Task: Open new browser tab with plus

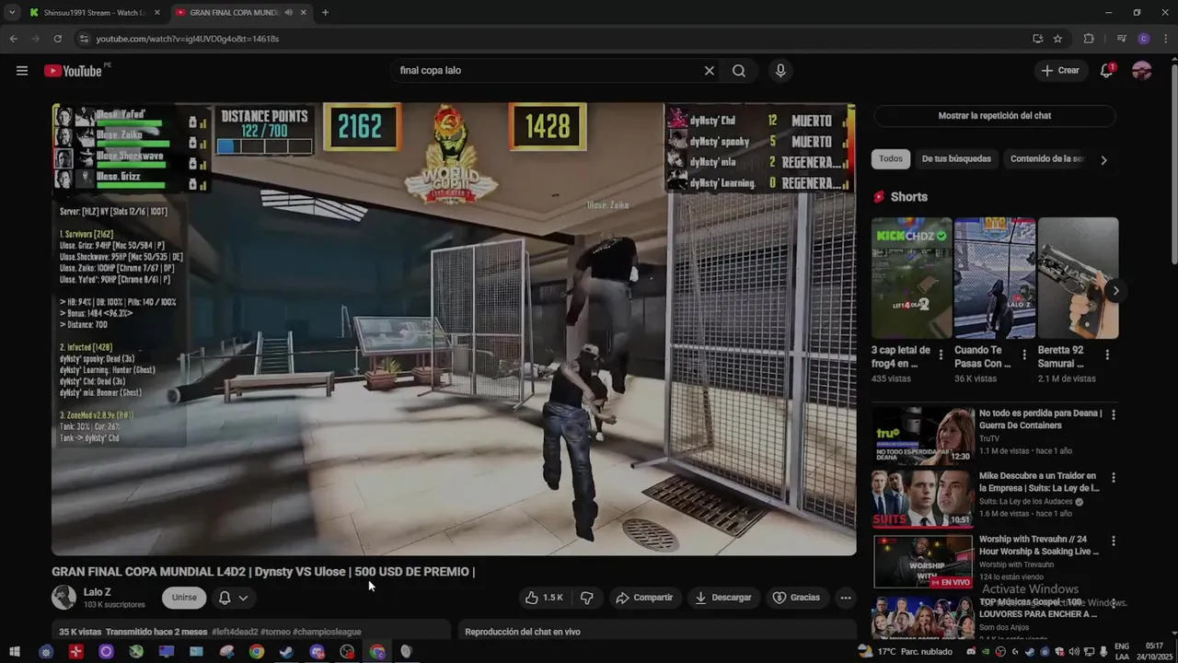Action: [x=325, y=13]
